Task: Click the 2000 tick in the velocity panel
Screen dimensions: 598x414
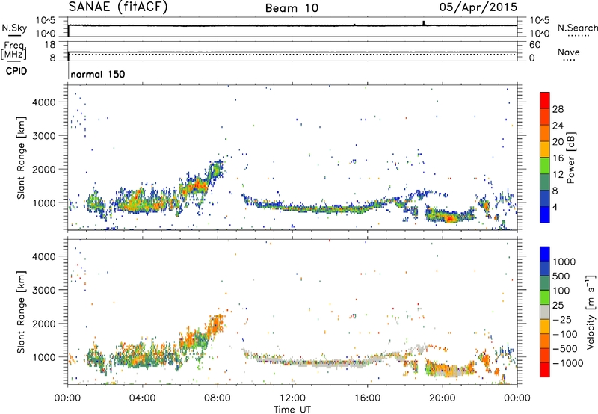Action: 44,324
